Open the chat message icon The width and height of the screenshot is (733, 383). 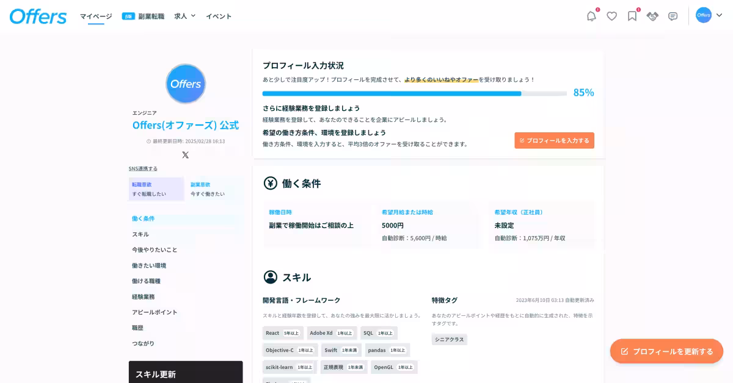[673, 16]
